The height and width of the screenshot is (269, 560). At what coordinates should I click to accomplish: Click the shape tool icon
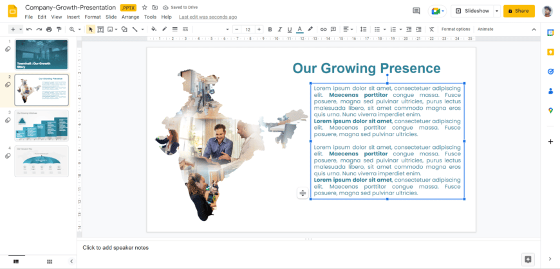124,30
